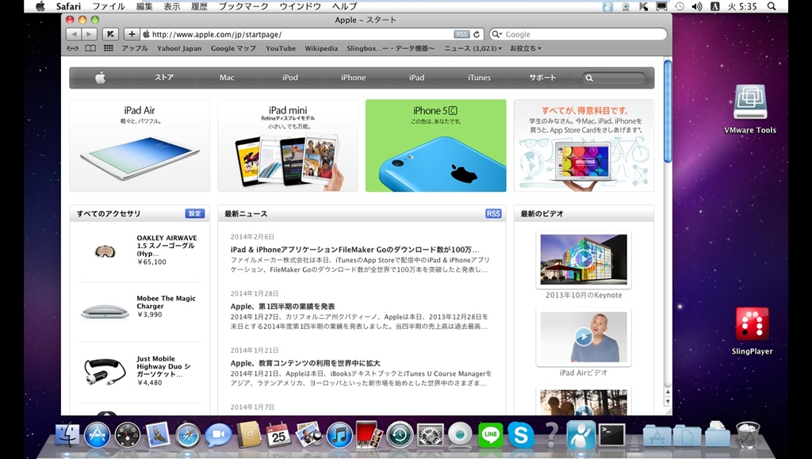This screenshot has height=459, width=812.
Task: Open the iTunes tab in Apple nav
Action: click(x=479, y=78)
